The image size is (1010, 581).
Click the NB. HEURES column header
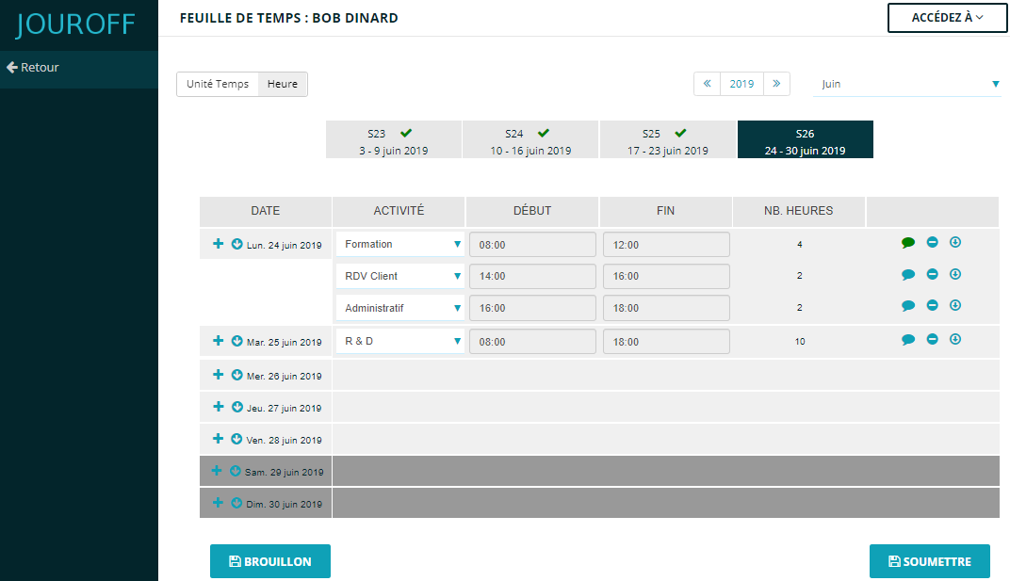pyautogui.click(x=799, y=211)
